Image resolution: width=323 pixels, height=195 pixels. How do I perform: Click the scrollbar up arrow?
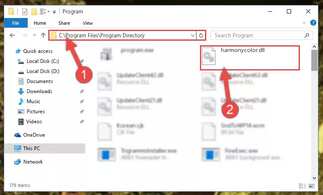[314, 47]
